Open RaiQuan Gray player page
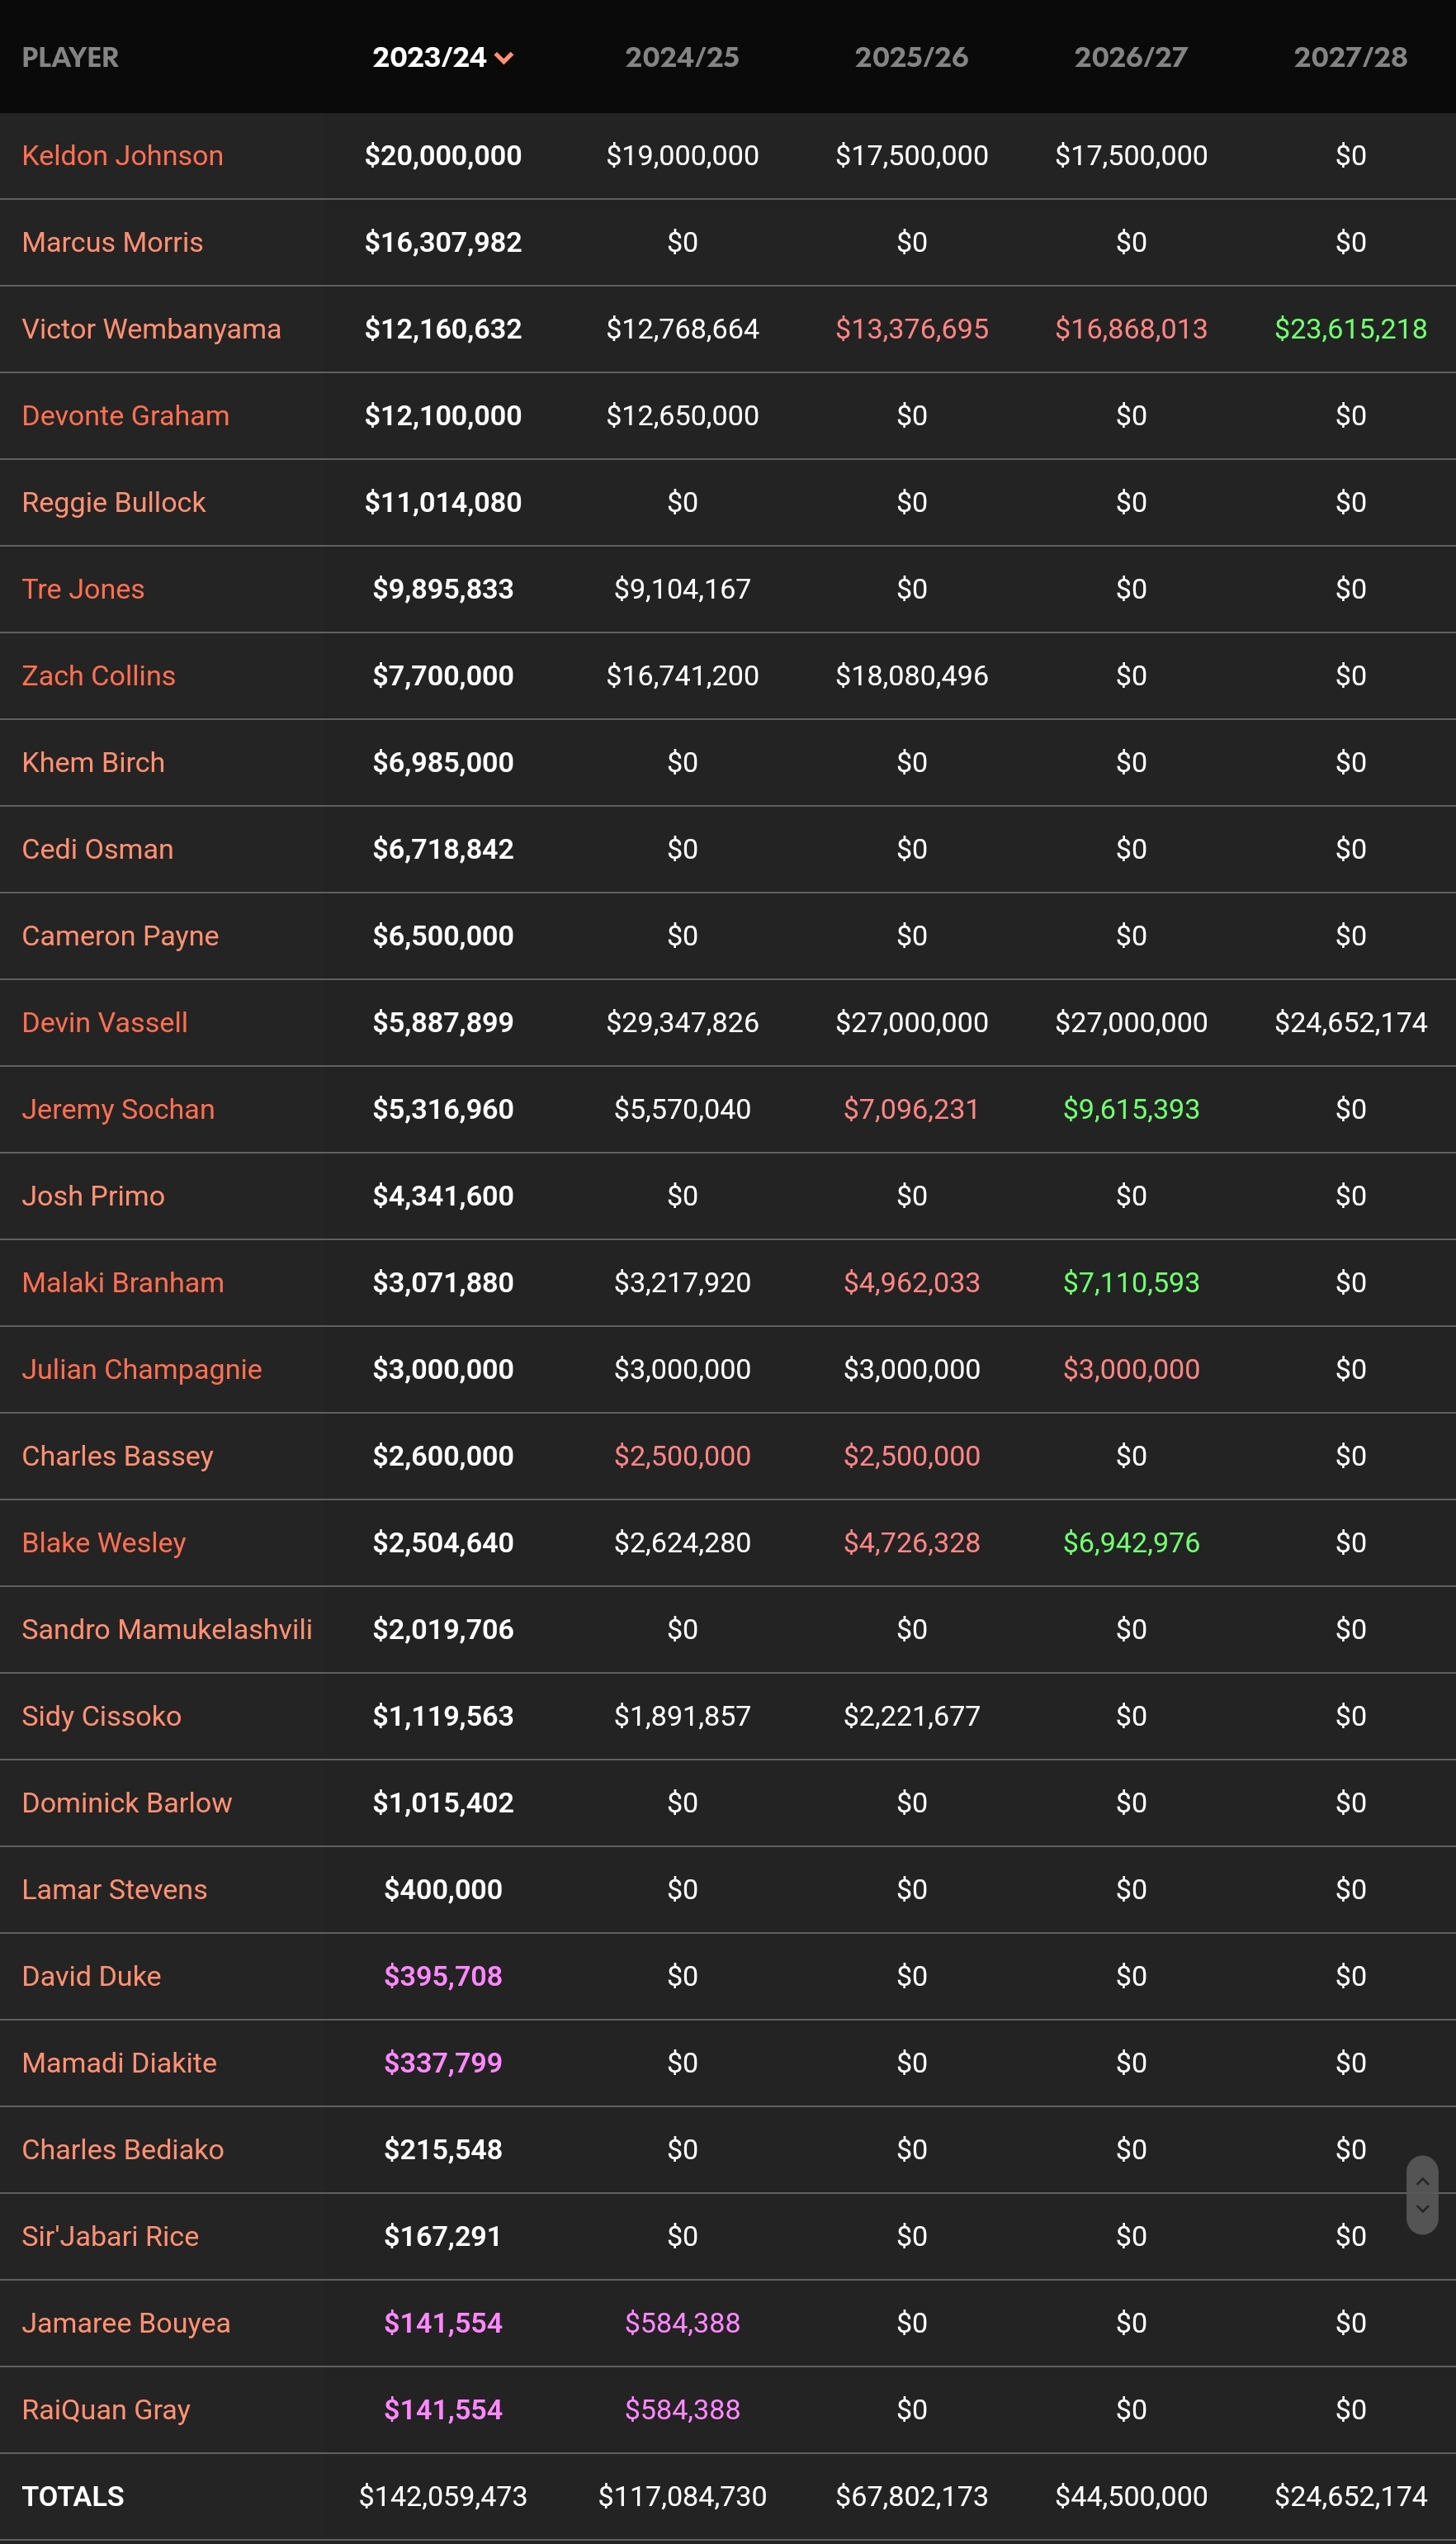1456x2544 pixels. point(106,2409)
